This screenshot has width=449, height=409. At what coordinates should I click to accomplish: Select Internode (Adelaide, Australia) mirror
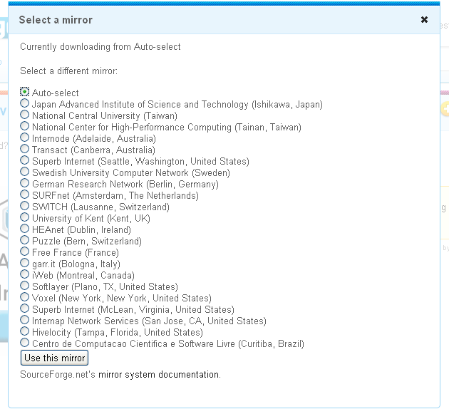click(x=25, y=138)
